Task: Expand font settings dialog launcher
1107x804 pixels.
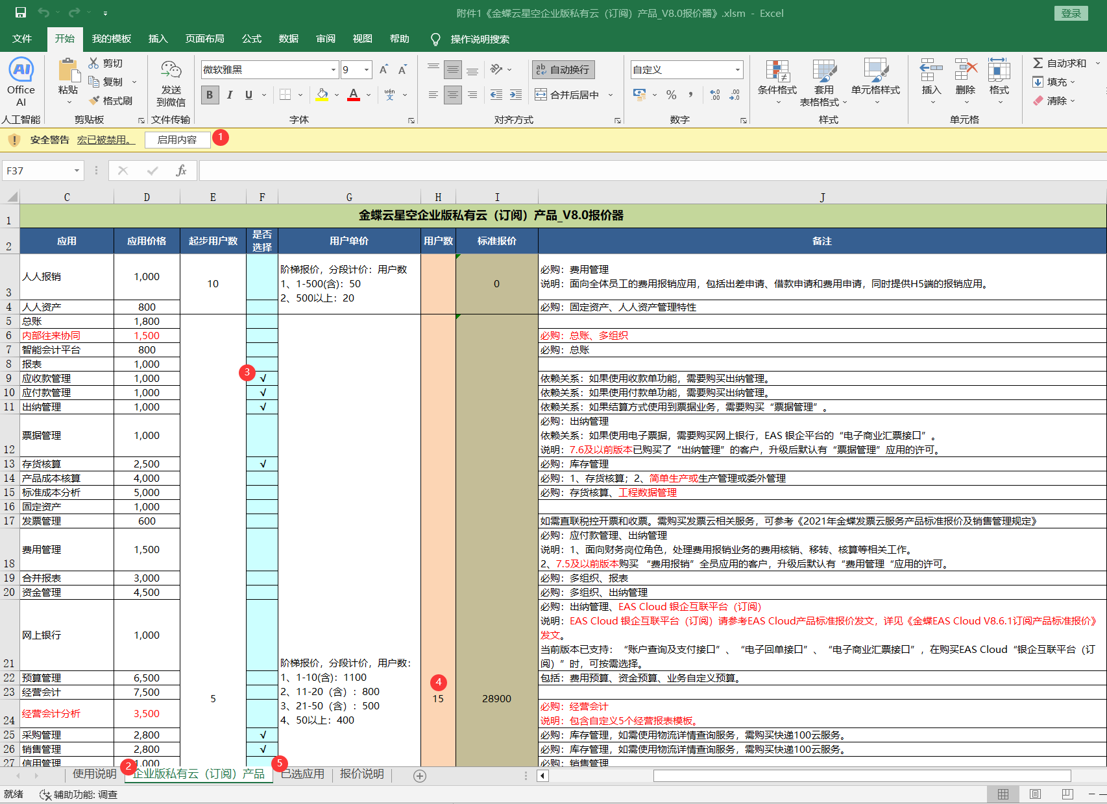Action: point(411,121)
